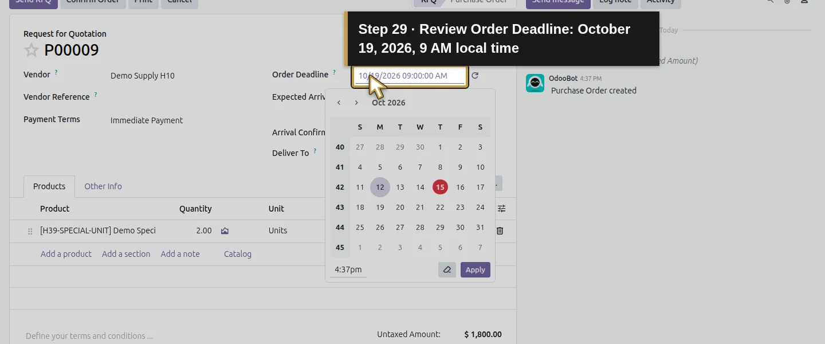Image resolution: width=825 pixels, height=344 pixels.
Task: Click the untaxed amount $ 1,800.00
Action: [483, 334]
